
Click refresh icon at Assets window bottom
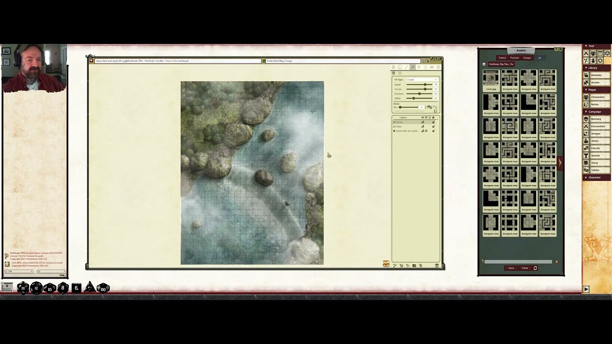click(x=535, y=268)
